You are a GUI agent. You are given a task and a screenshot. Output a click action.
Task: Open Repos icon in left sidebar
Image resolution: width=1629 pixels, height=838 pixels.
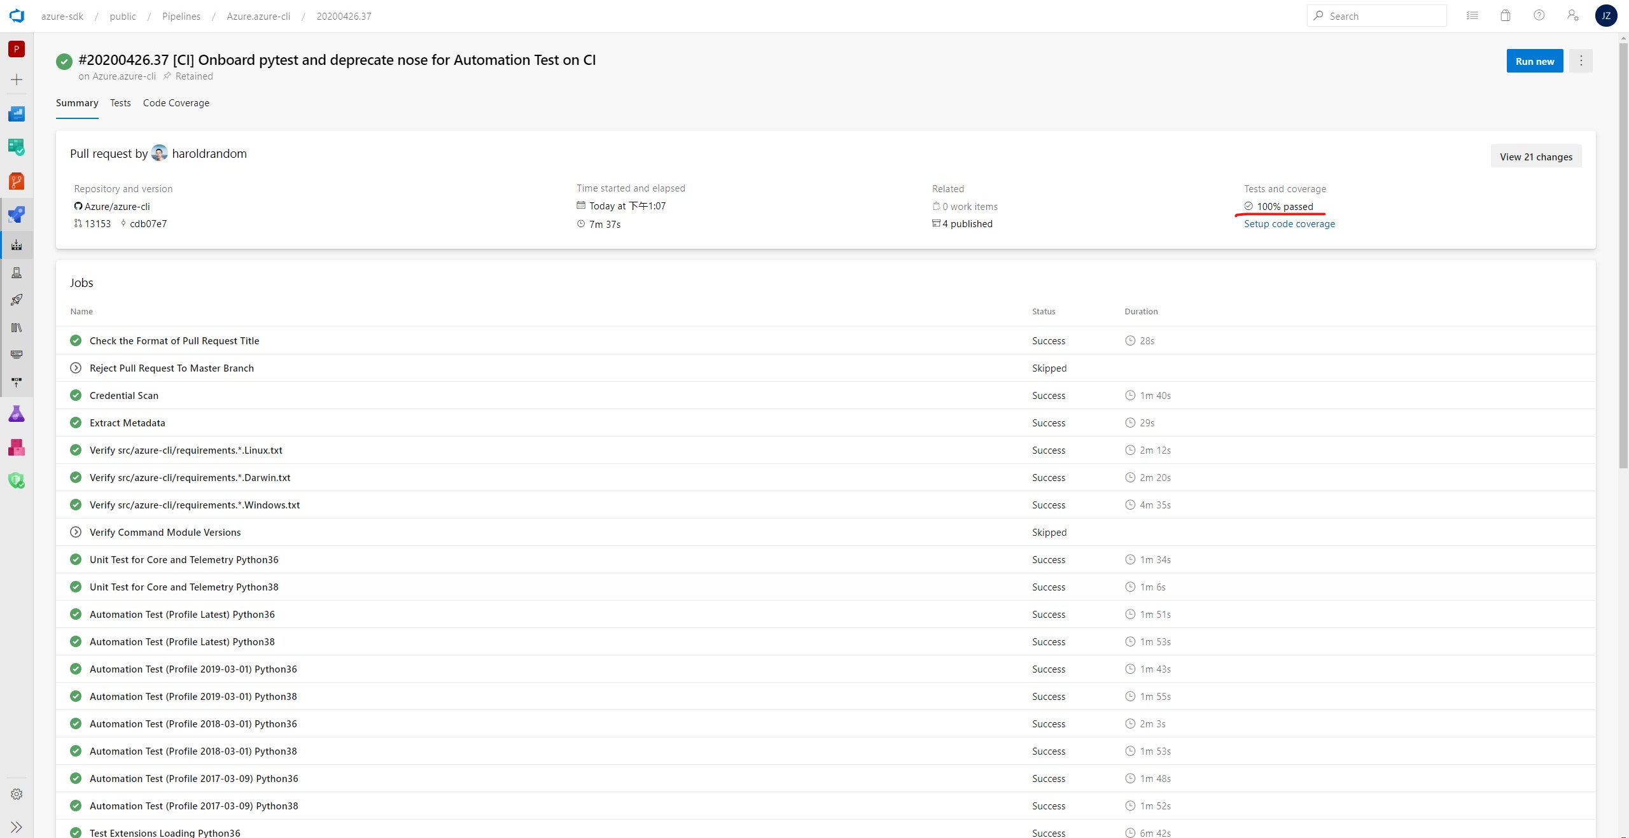[17, 181]
